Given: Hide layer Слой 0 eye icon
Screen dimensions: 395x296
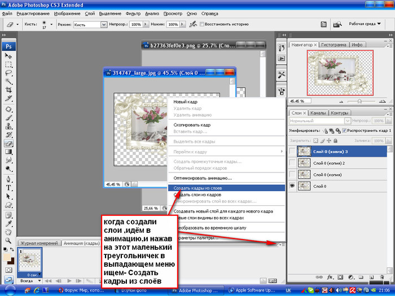Looking at the screenshot, I should coord(292,186).
